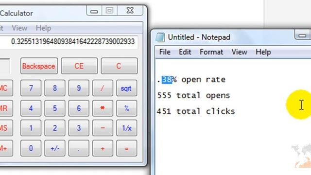This screenshot has width=311, height=175.
Task: Click the C clear button in Calculator
Action: point(119,66)
